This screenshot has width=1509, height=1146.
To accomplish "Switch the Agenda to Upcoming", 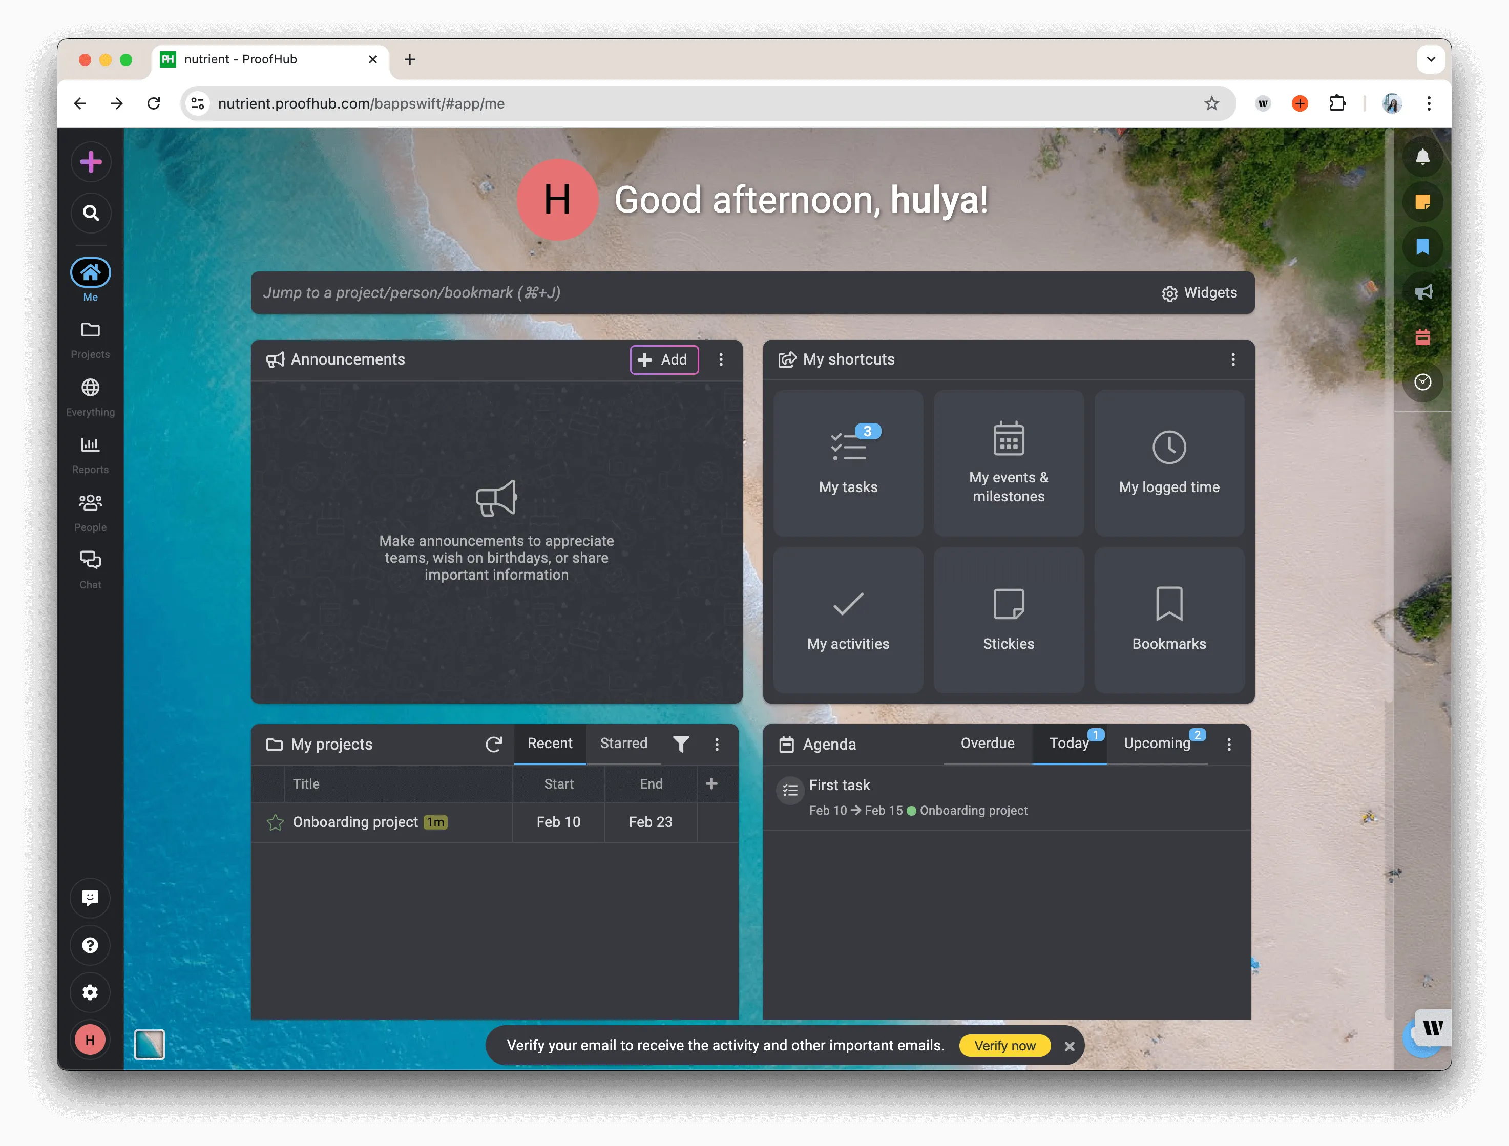I will pyautogui.click(x=1157, y=744).
